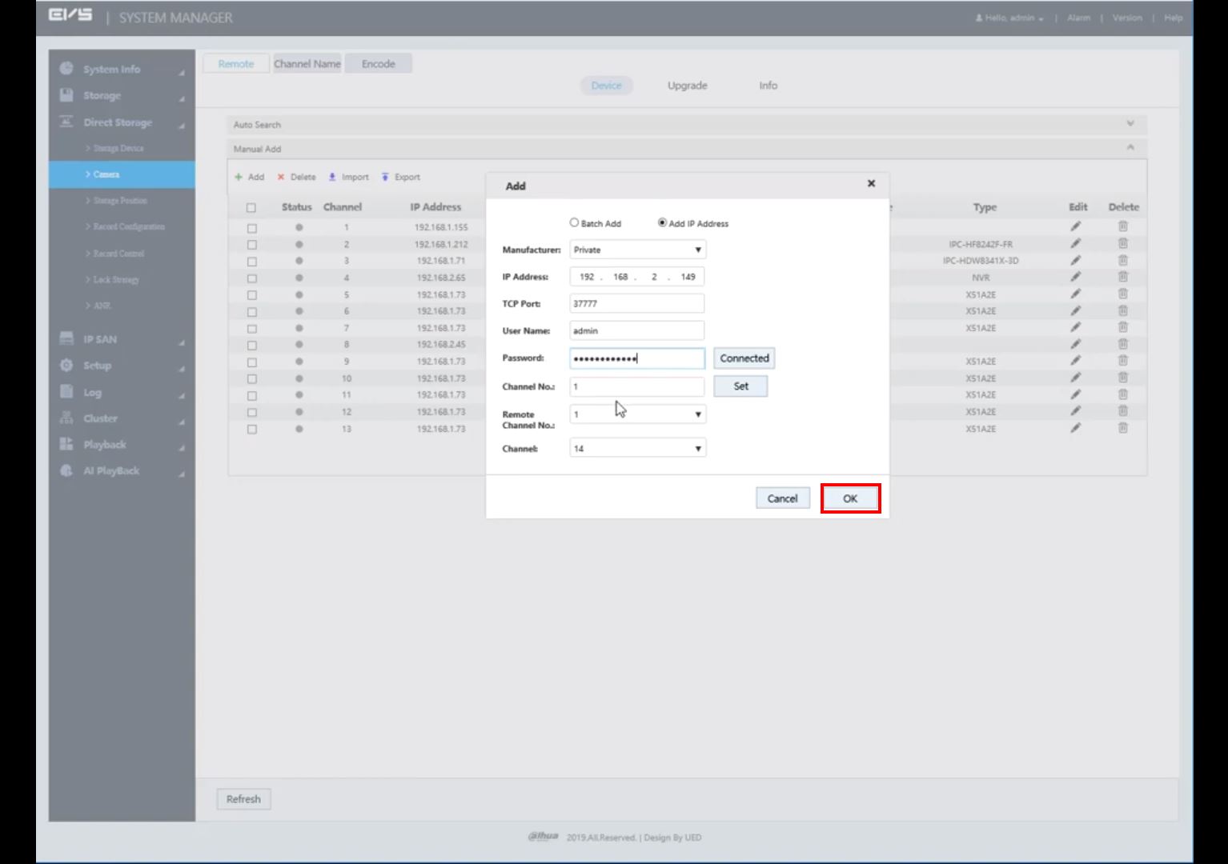Tick the checkbox for channel 2 row
1228x864 pixels.
click(252, 245)
